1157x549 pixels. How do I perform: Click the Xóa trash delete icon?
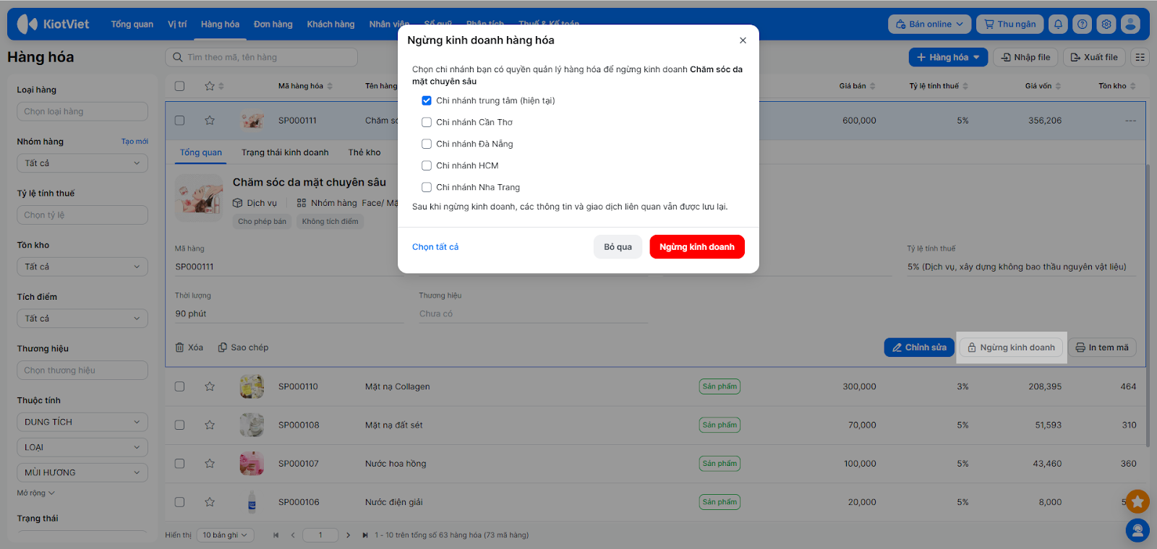click(180, 347)
